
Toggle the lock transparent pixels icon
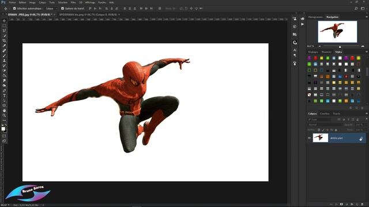pyautogui.click(x=319, y=130)
